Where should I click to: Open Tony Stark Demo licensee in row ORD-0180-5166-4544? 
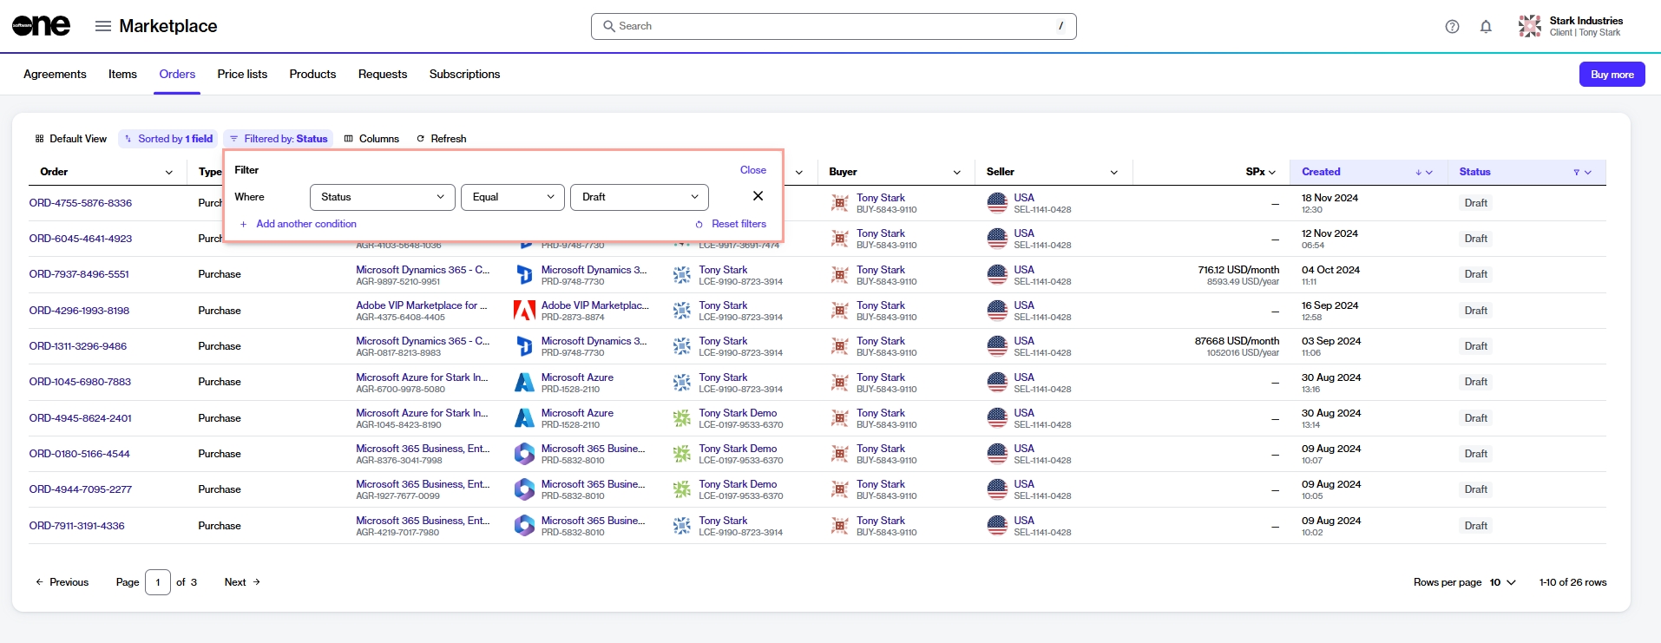pos(738,449)
